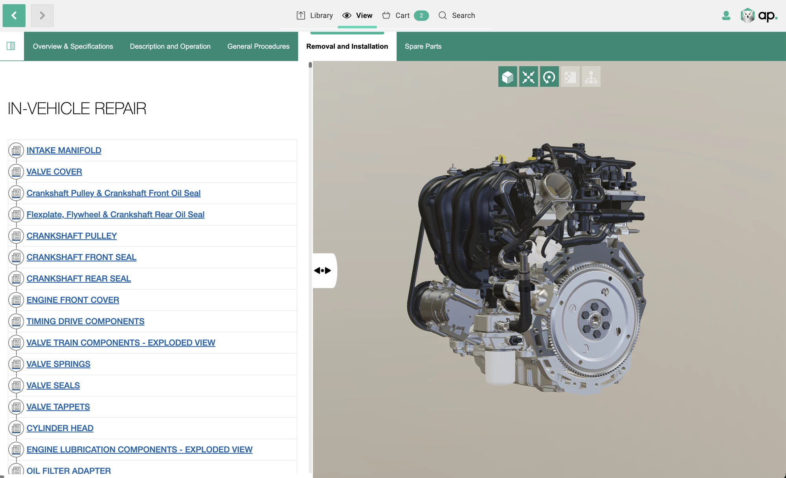Open VALVE TRAIN COMPONENTS - EXPLODED VIEW

(121, 343)
